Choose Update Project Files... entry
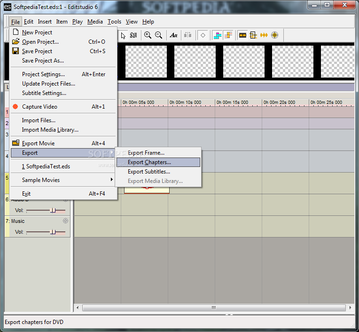Image resolution: width=359 pixels, height=332 pixels. click(63, 84)
